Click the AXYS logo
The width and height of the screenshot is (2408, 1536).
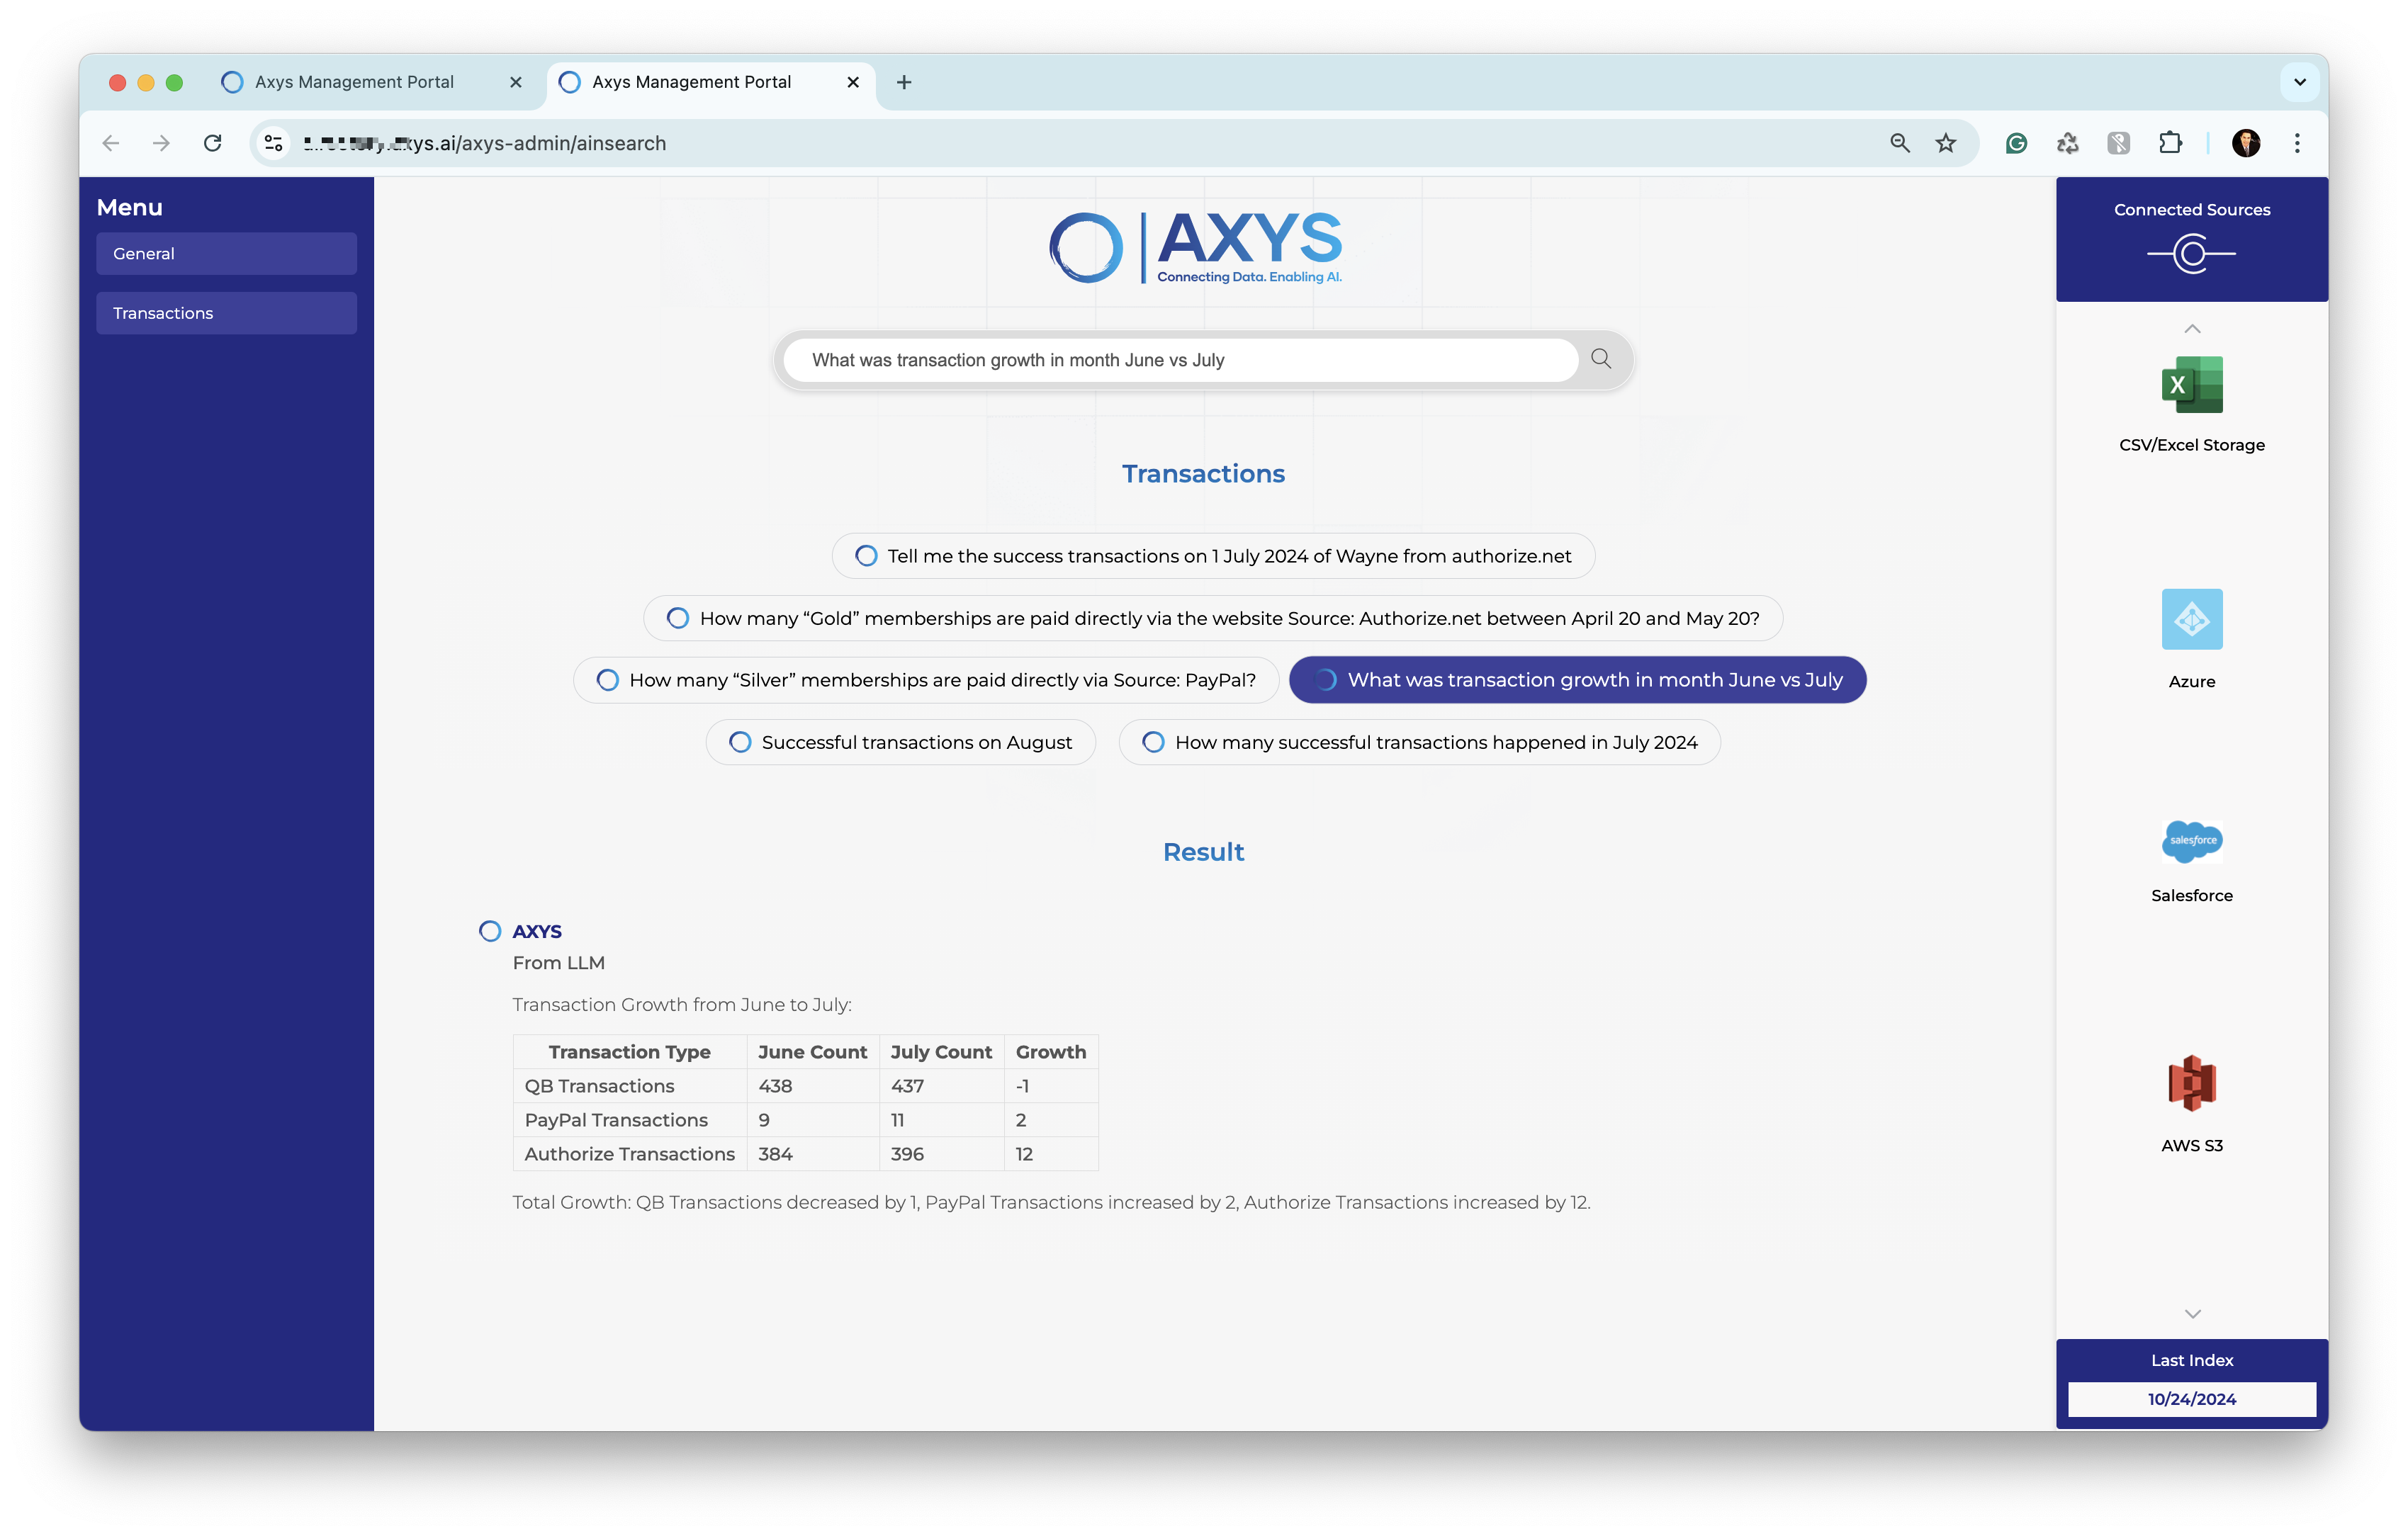tap(1196, 246)
